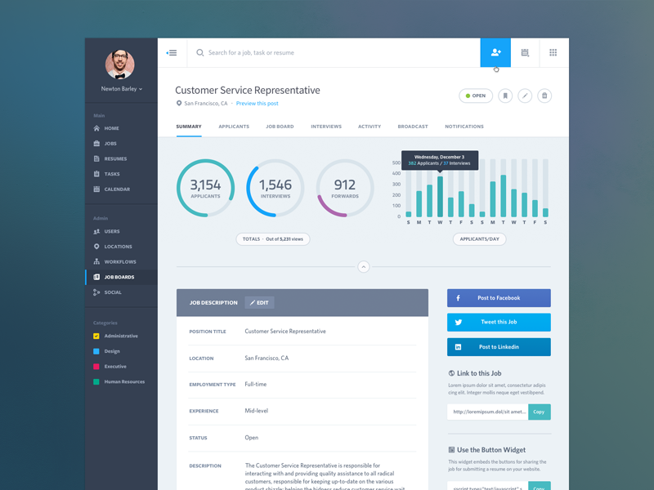Expand the Newton Barley user dropdown
This screenshot has height=490, width=654.
click(122, 89)
